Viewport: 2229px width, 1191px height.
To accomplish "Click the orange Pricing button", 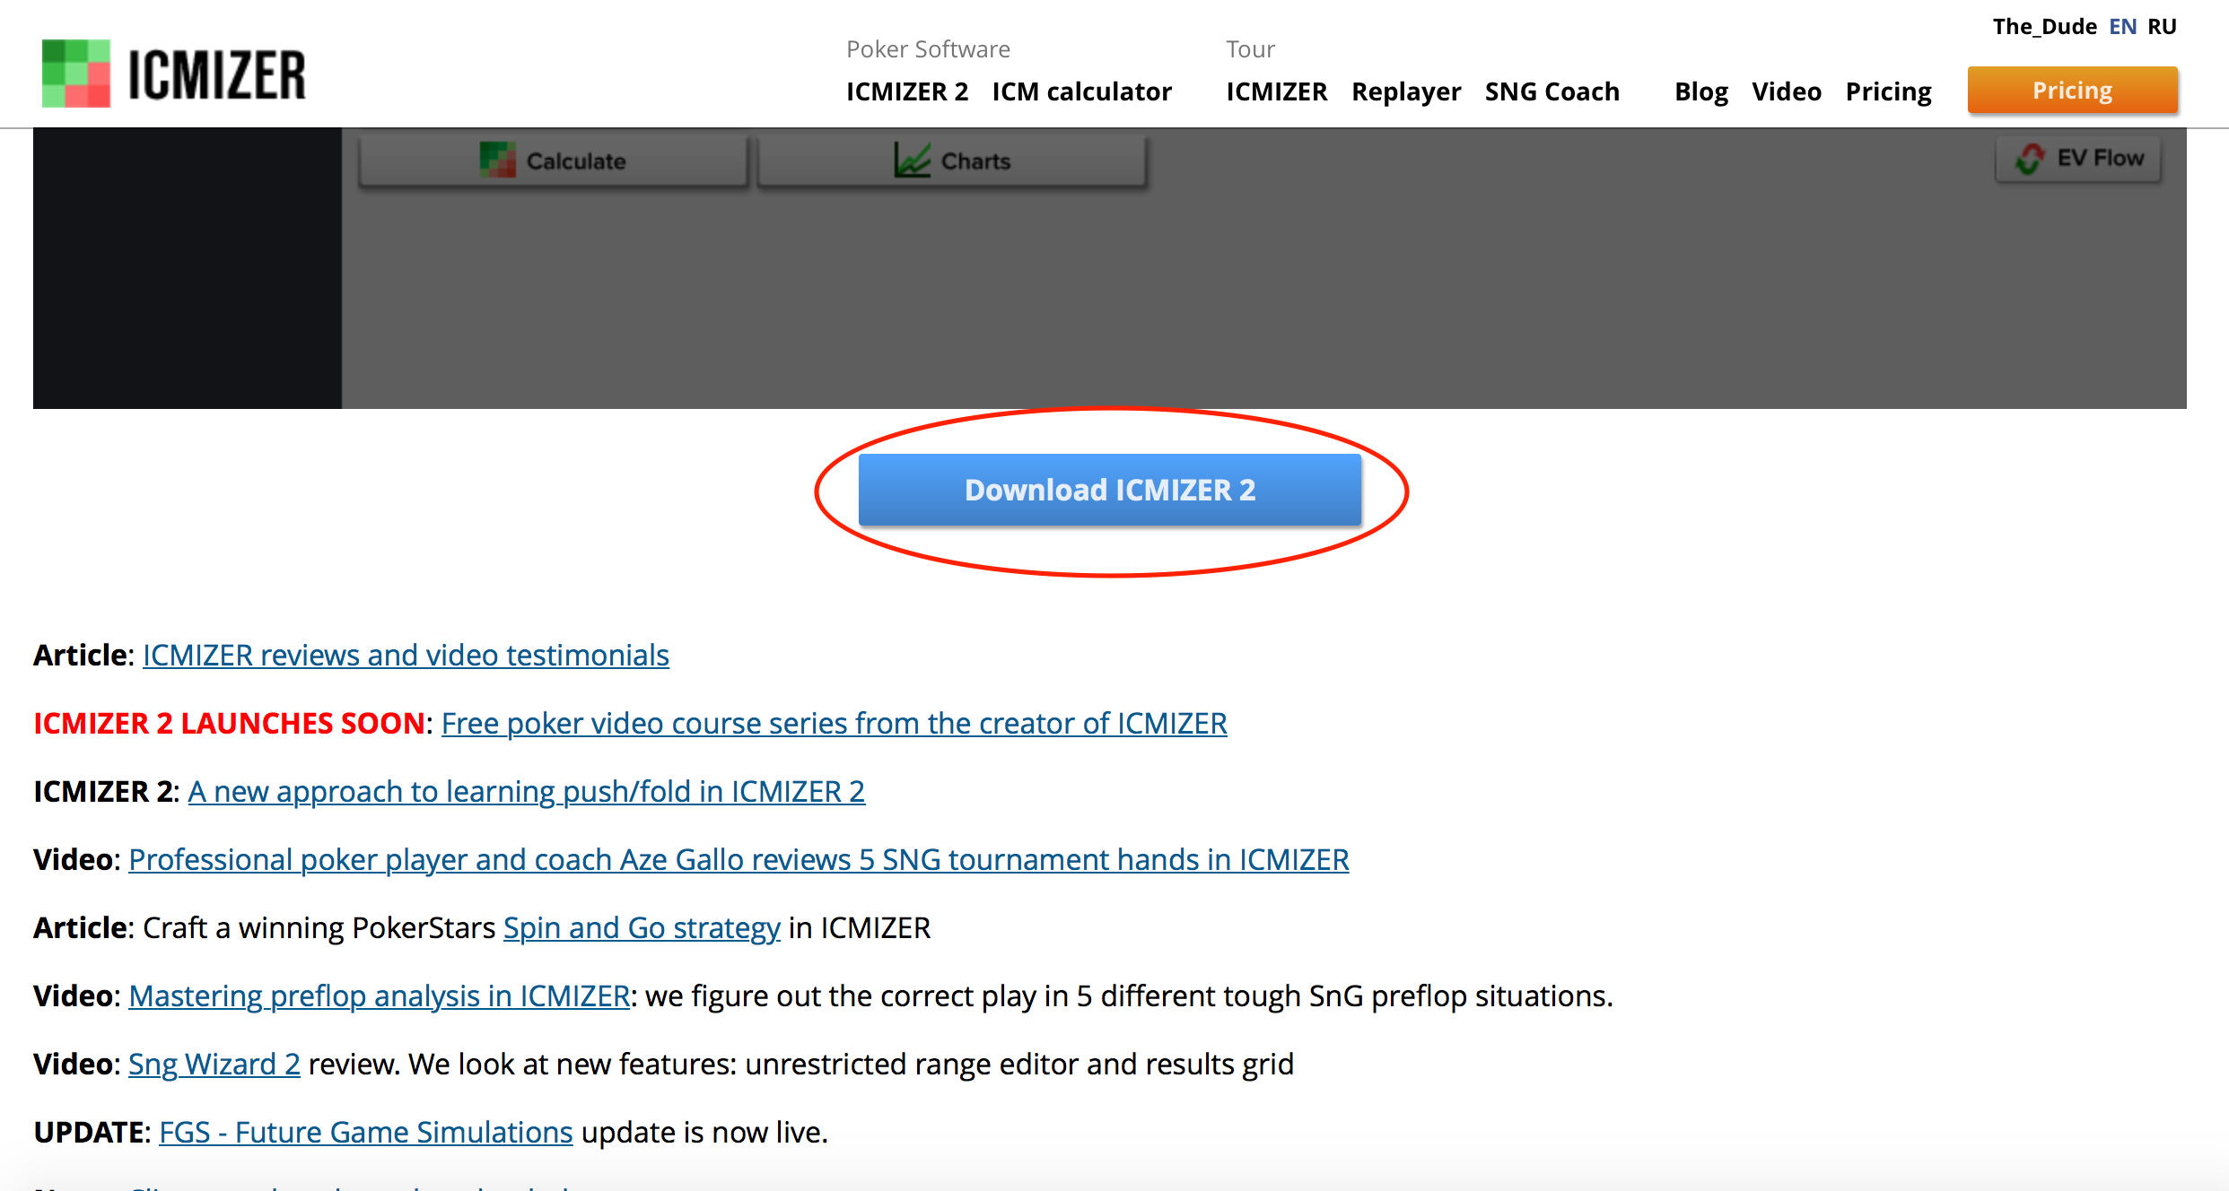I will 2073,90.
